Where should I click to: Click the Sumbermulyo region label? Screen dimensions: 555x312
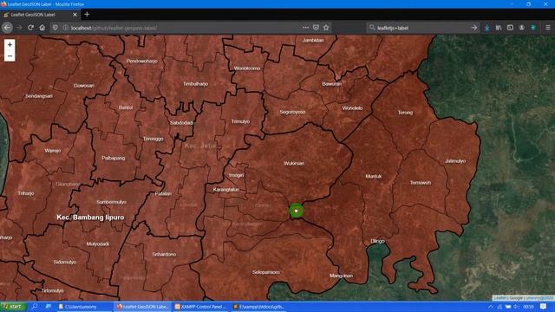click(112, 202)
